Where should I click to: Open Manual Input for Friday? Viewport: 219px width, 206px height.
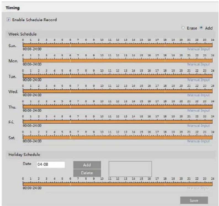tap(199, 126)
